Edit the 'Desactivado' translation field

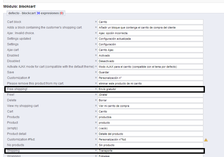[150, 61]
